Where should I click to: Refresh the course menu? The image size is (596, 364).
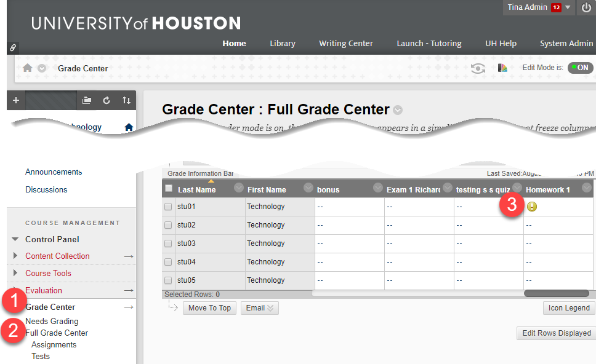(107, 100)
